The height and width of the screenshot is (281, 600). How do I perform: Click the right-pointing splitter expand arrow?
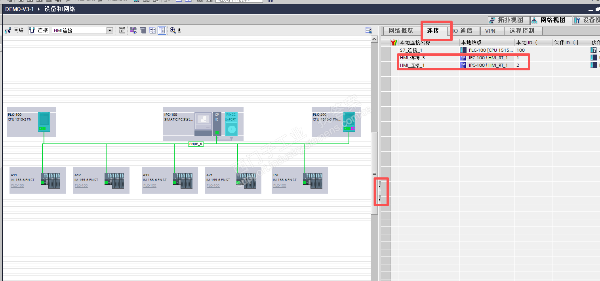pyautogui.click(x=380, y=200)
